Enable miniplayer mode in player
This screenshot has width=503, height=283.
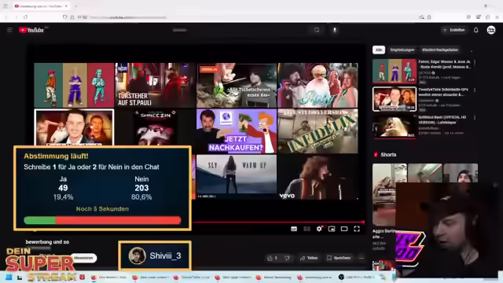pos(332,229)
